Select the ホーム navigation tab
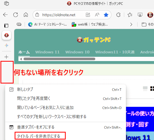The width and height of the screenshot is (154, 140). [24, 52]
